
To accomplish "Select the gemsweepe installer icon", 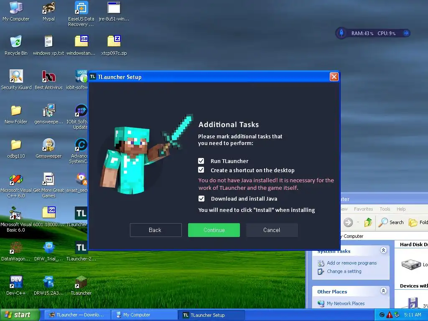I will [x=48, y=114].
